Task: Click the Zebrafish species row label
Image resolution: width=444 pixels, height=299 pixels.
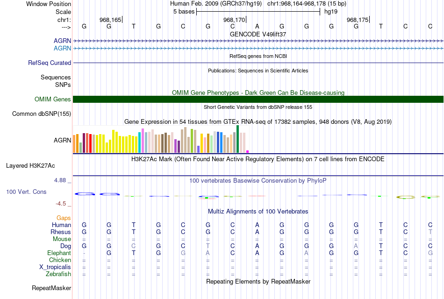Action: tap(58, 274)
